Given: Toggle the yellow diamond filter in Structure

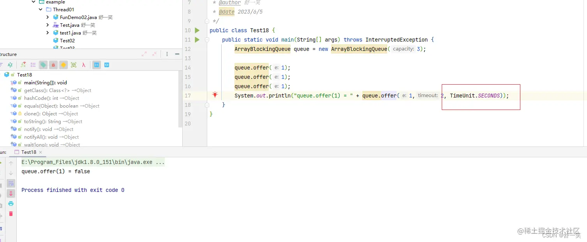Looking at the screenshot, I should (63, 65).
